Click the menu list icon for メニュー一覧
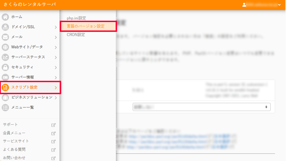286x161 pixels. pyautogui.click(x=5, y=108)
